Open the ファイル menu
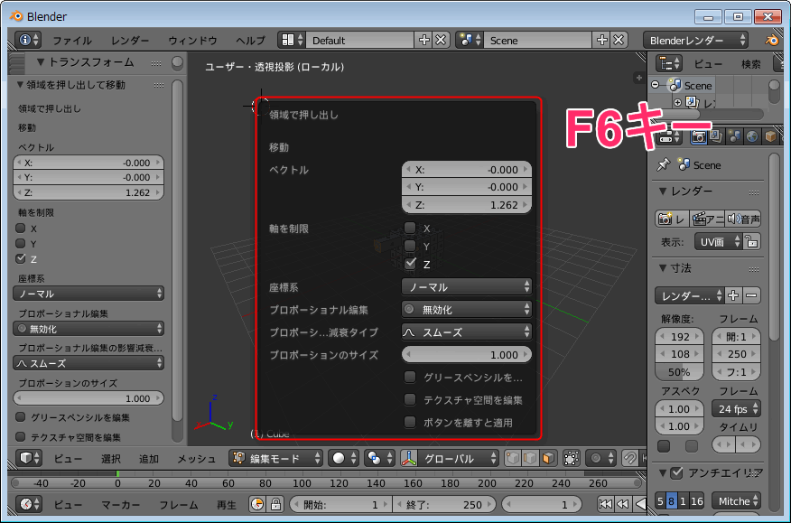The image size is (791, 523). point(72,41)
